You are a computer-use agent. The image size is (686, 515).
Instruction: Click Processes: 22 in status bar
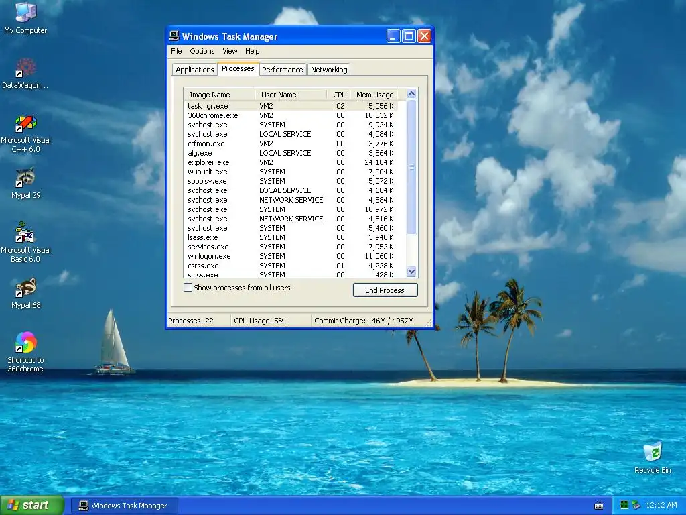[x=191, y=321]
